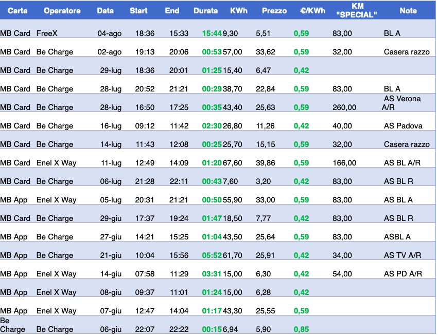The image size is (438, 335).
Task: Select price 6,28 cell
Action: coord(263,292)
